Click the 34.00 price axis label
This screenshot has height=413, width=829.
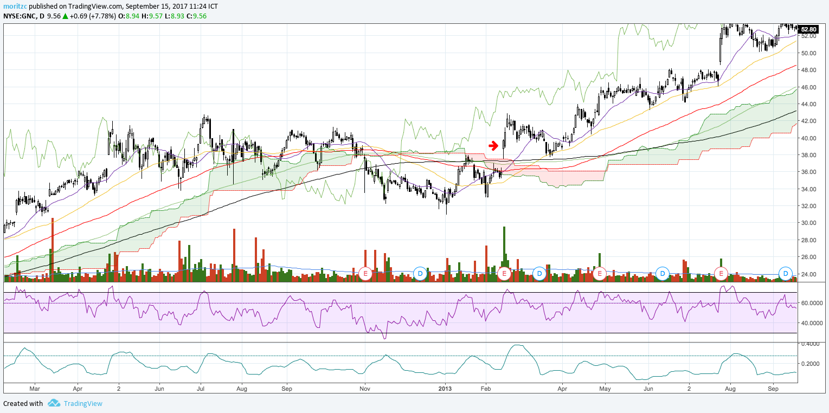click(808, 189)
